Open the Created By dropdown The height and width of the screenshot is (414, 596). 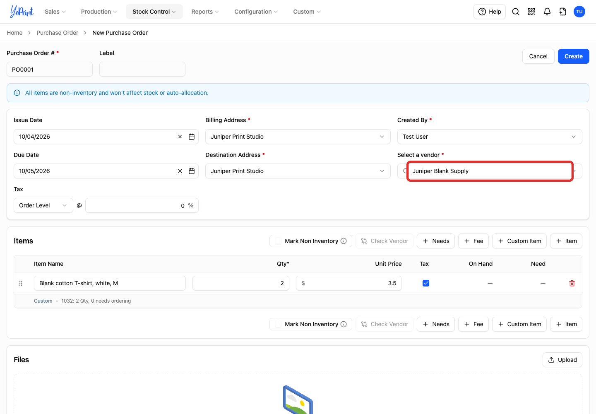490,137
